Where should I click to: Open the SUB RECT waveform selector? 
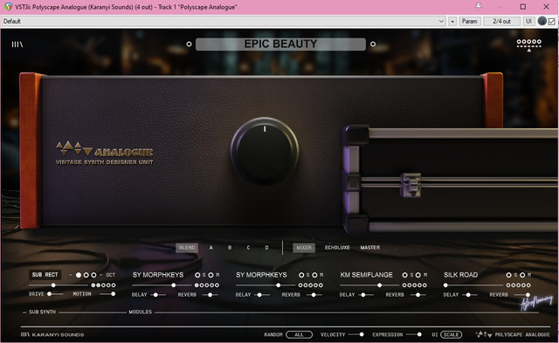coord(45,275)
